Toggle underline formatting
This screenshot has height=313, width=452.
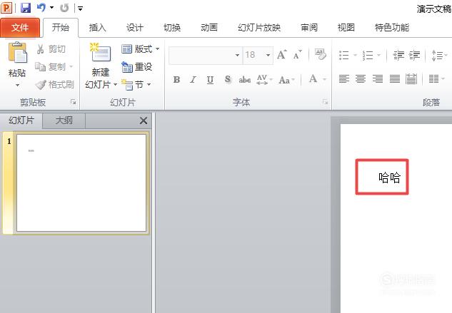pyautogui.click(x=210, y=79)
